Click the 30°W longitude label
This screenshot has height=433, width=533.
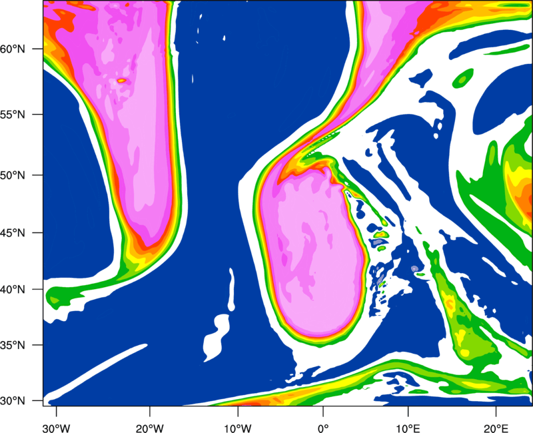57,428
